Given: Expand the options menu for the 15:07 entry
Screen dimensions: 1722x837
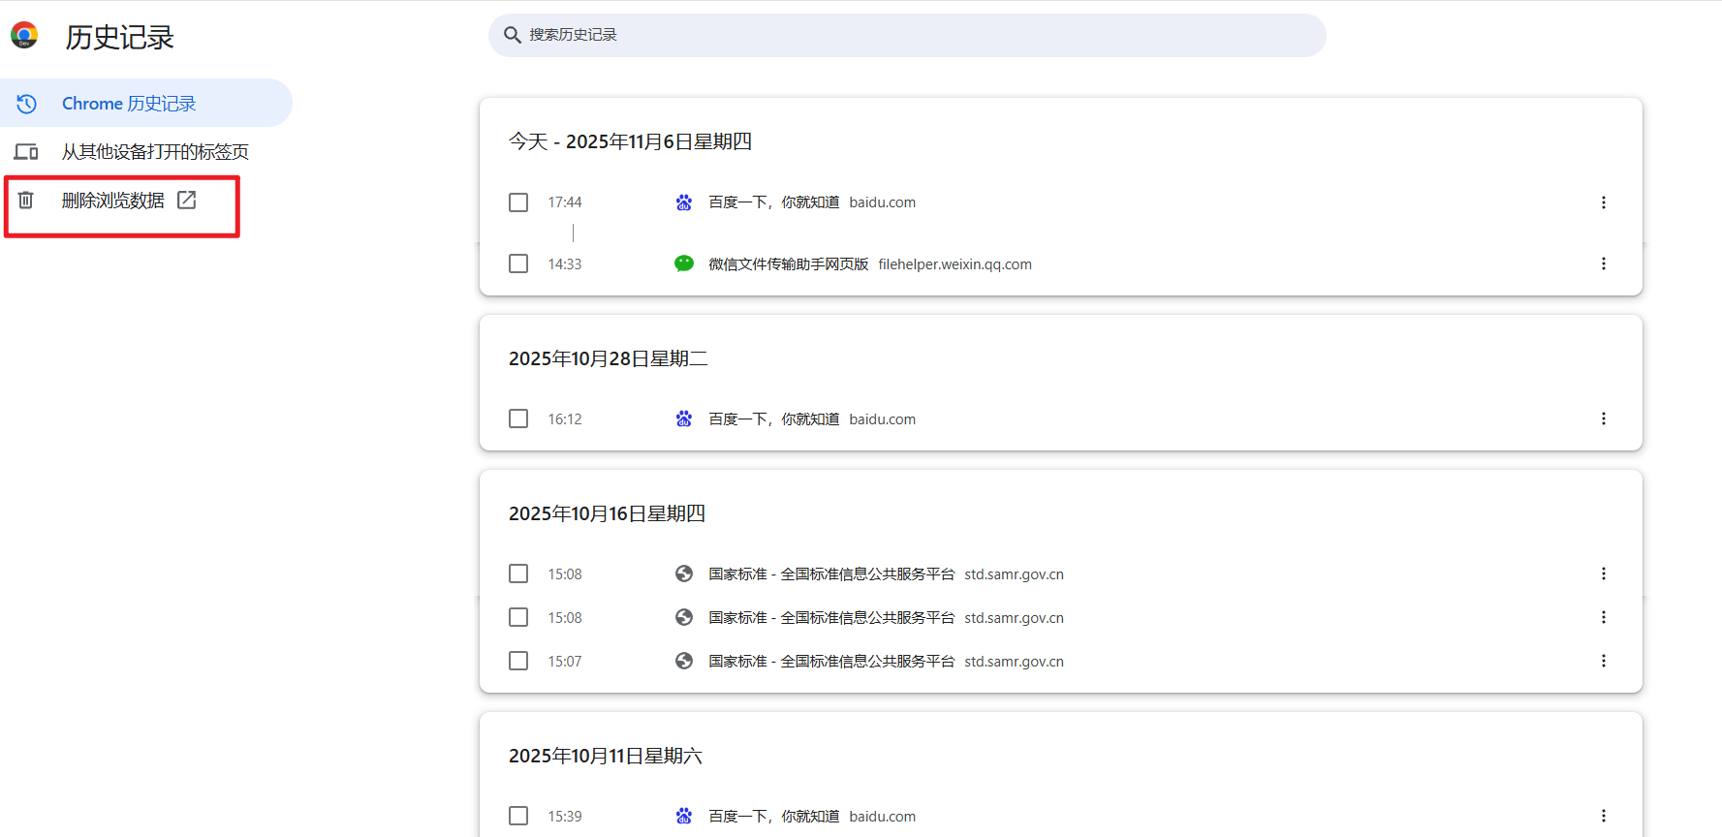Looking at the screenshot, I should coord(1603,661).
